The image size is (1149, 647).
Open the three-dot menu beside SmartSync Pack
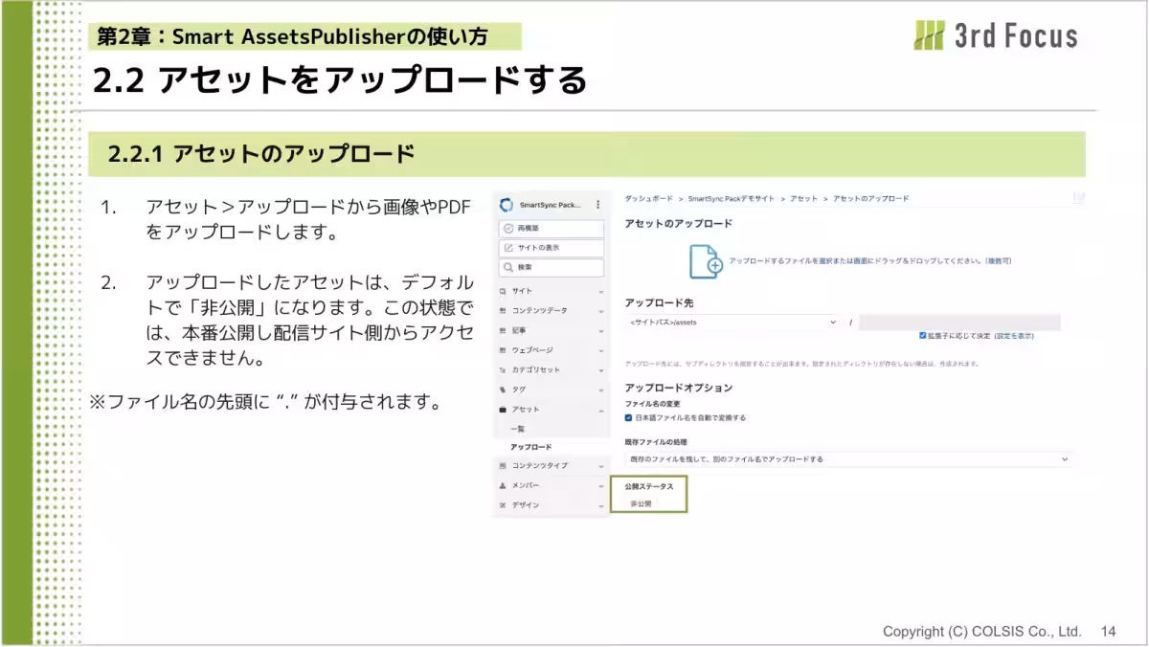598,204
